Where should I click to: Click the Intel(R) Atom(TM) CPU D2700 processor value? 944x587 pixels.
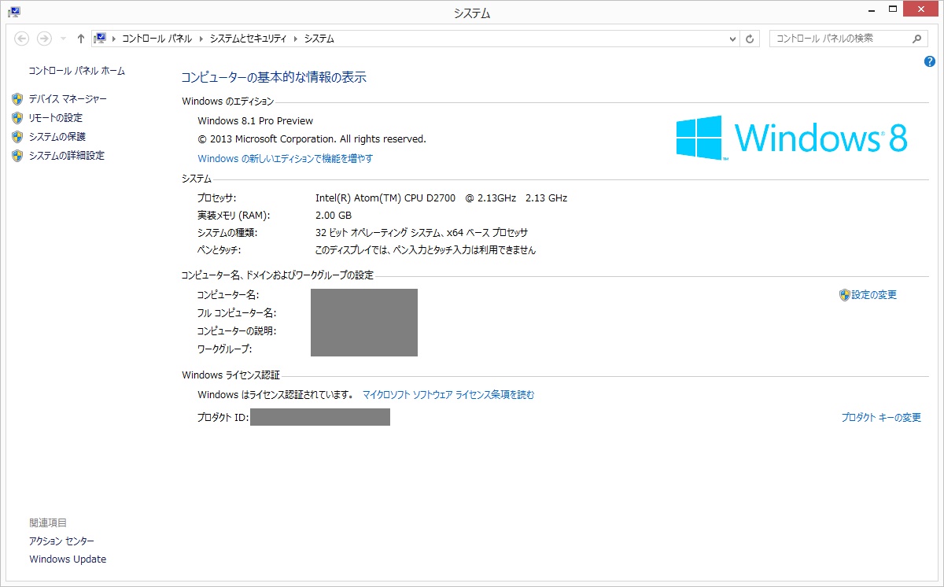click(441, 198)
